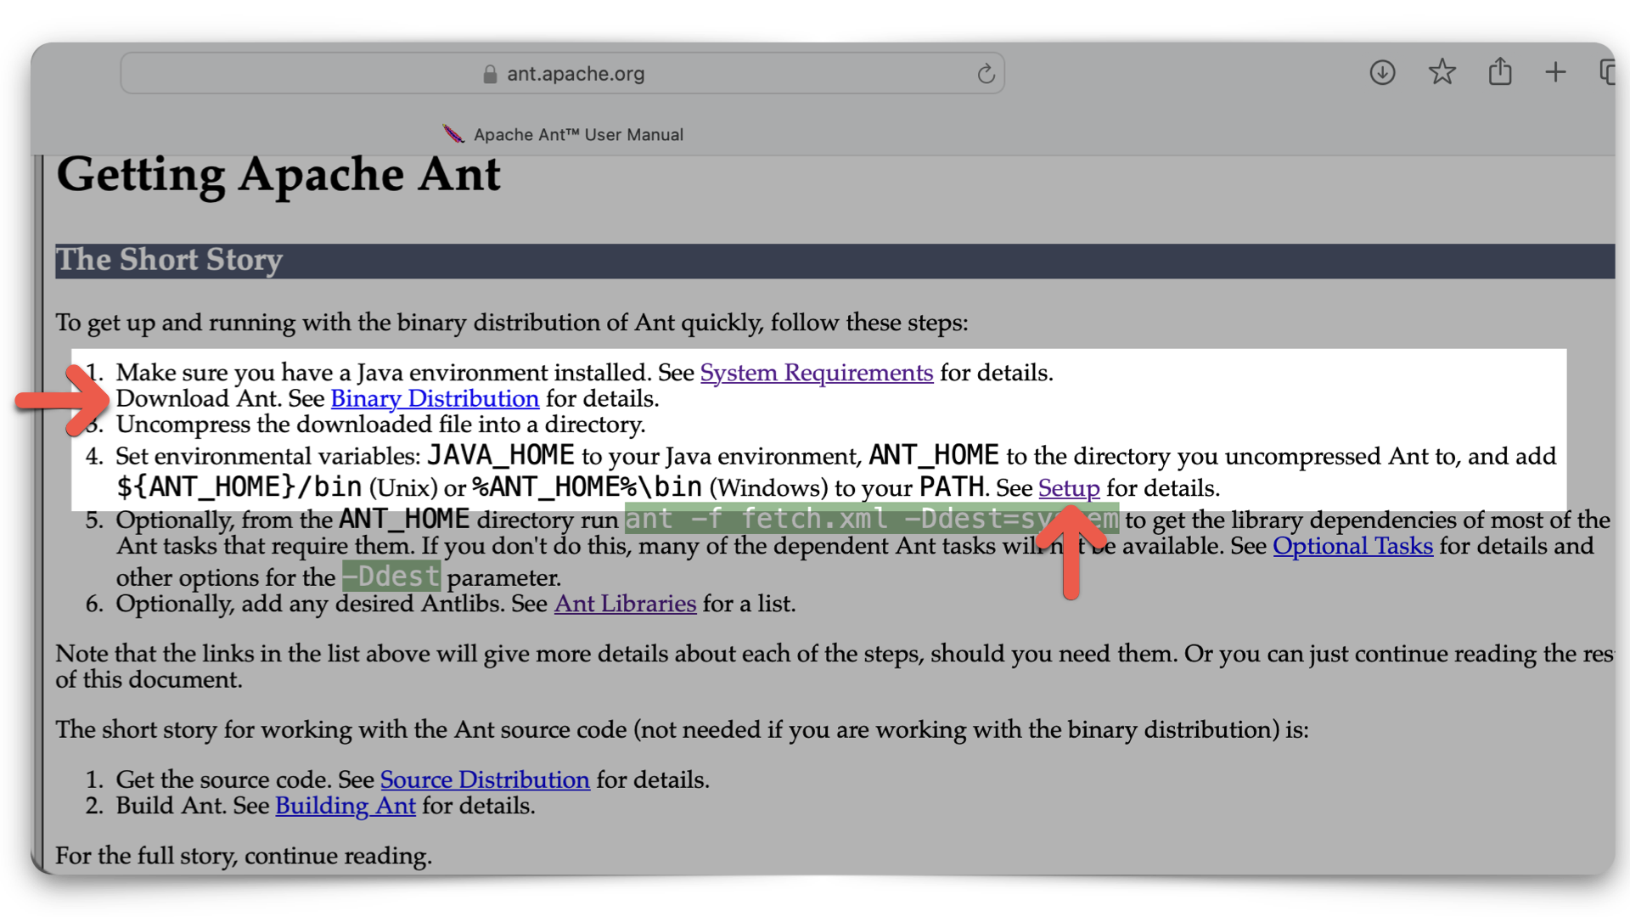Click the Downloads icon in the toolbar
The height and width of the screenshot is (917, 1630).
pyautogui.click(x=1381, y=73)
